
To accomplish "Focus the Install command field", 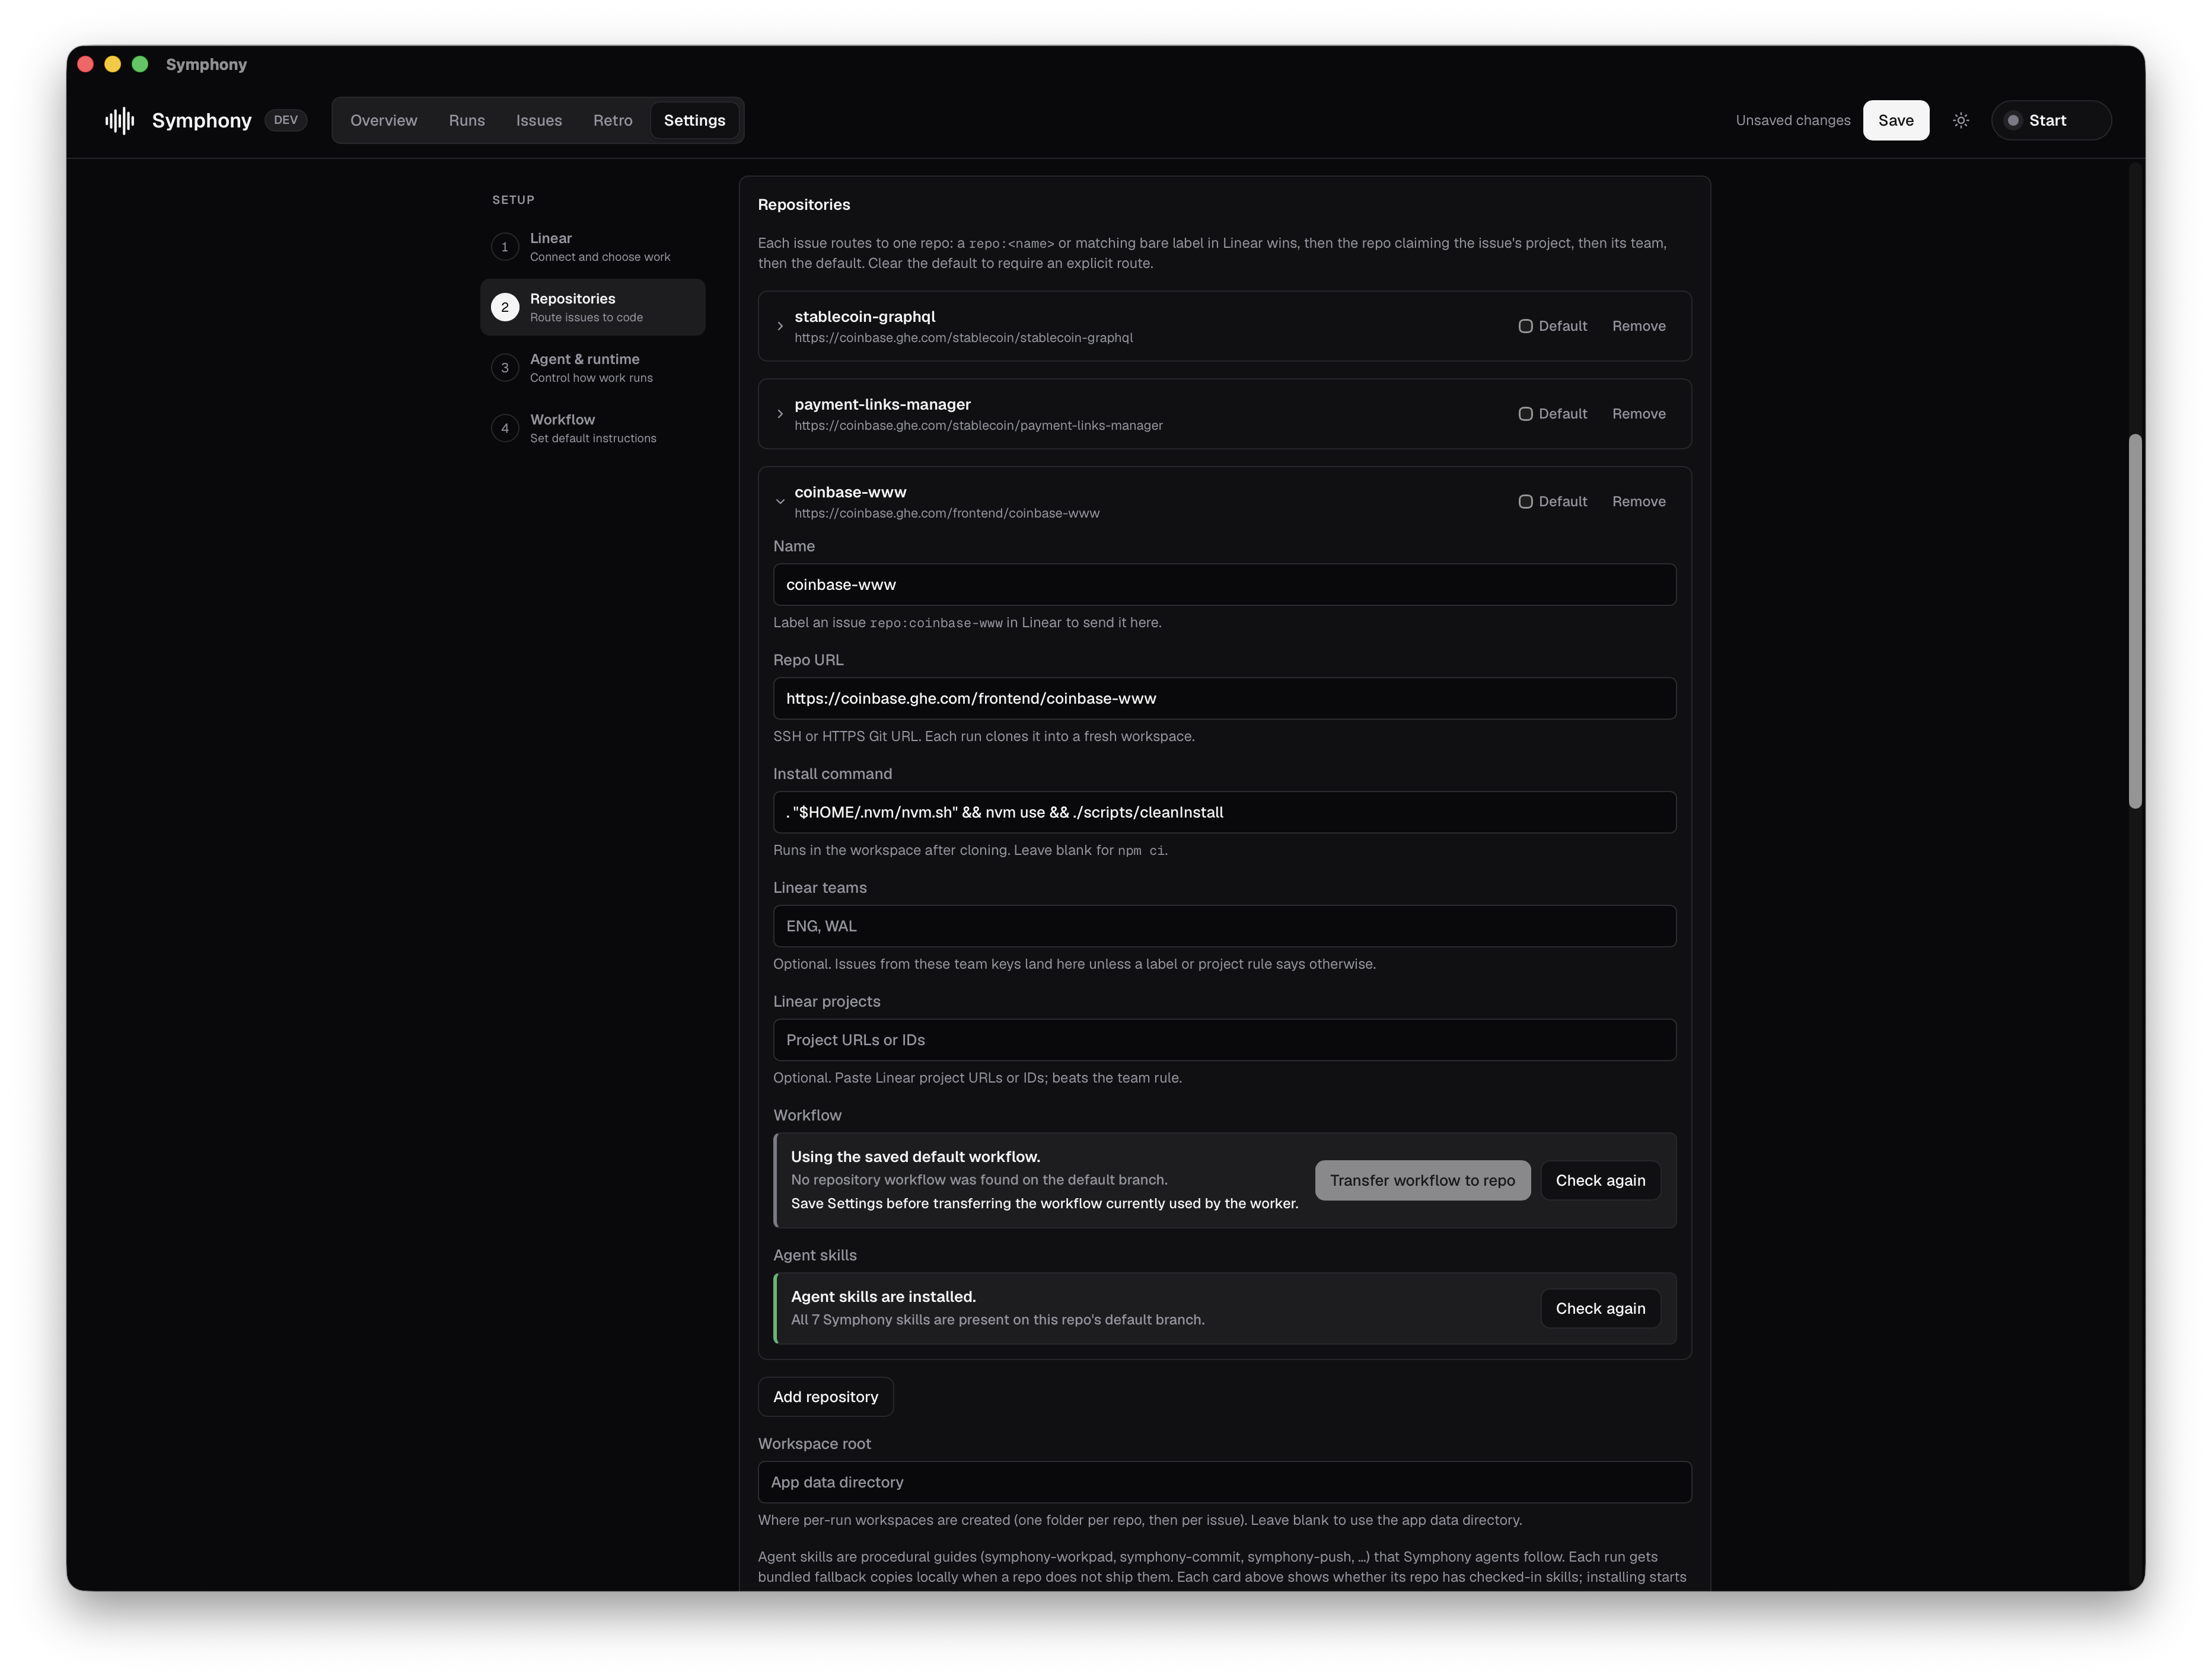I will pos(1224,813).
